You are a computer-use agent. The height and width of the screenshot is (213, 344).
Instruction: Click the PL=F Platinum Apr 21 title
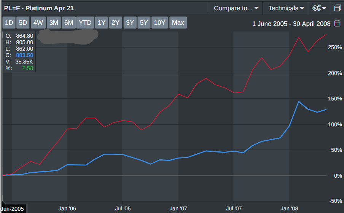click(x=39, y=8)
